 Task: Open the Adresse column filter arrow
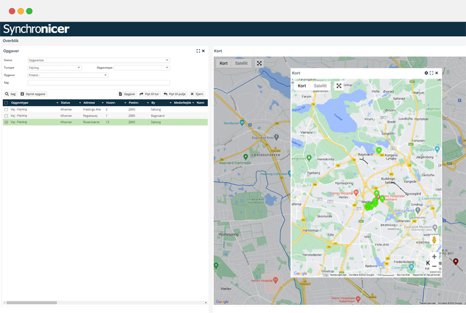pyautogui.click(x=103, y=103)
